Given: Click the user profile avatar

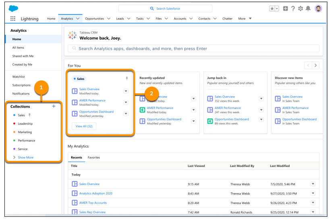Looking at the screenshot, I should pyautogui.click(x=319, y=8).
